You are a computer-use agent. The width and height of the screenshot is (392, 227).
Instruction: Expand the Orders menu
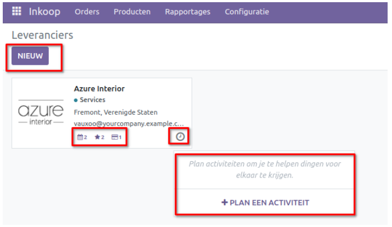point(87,12)
